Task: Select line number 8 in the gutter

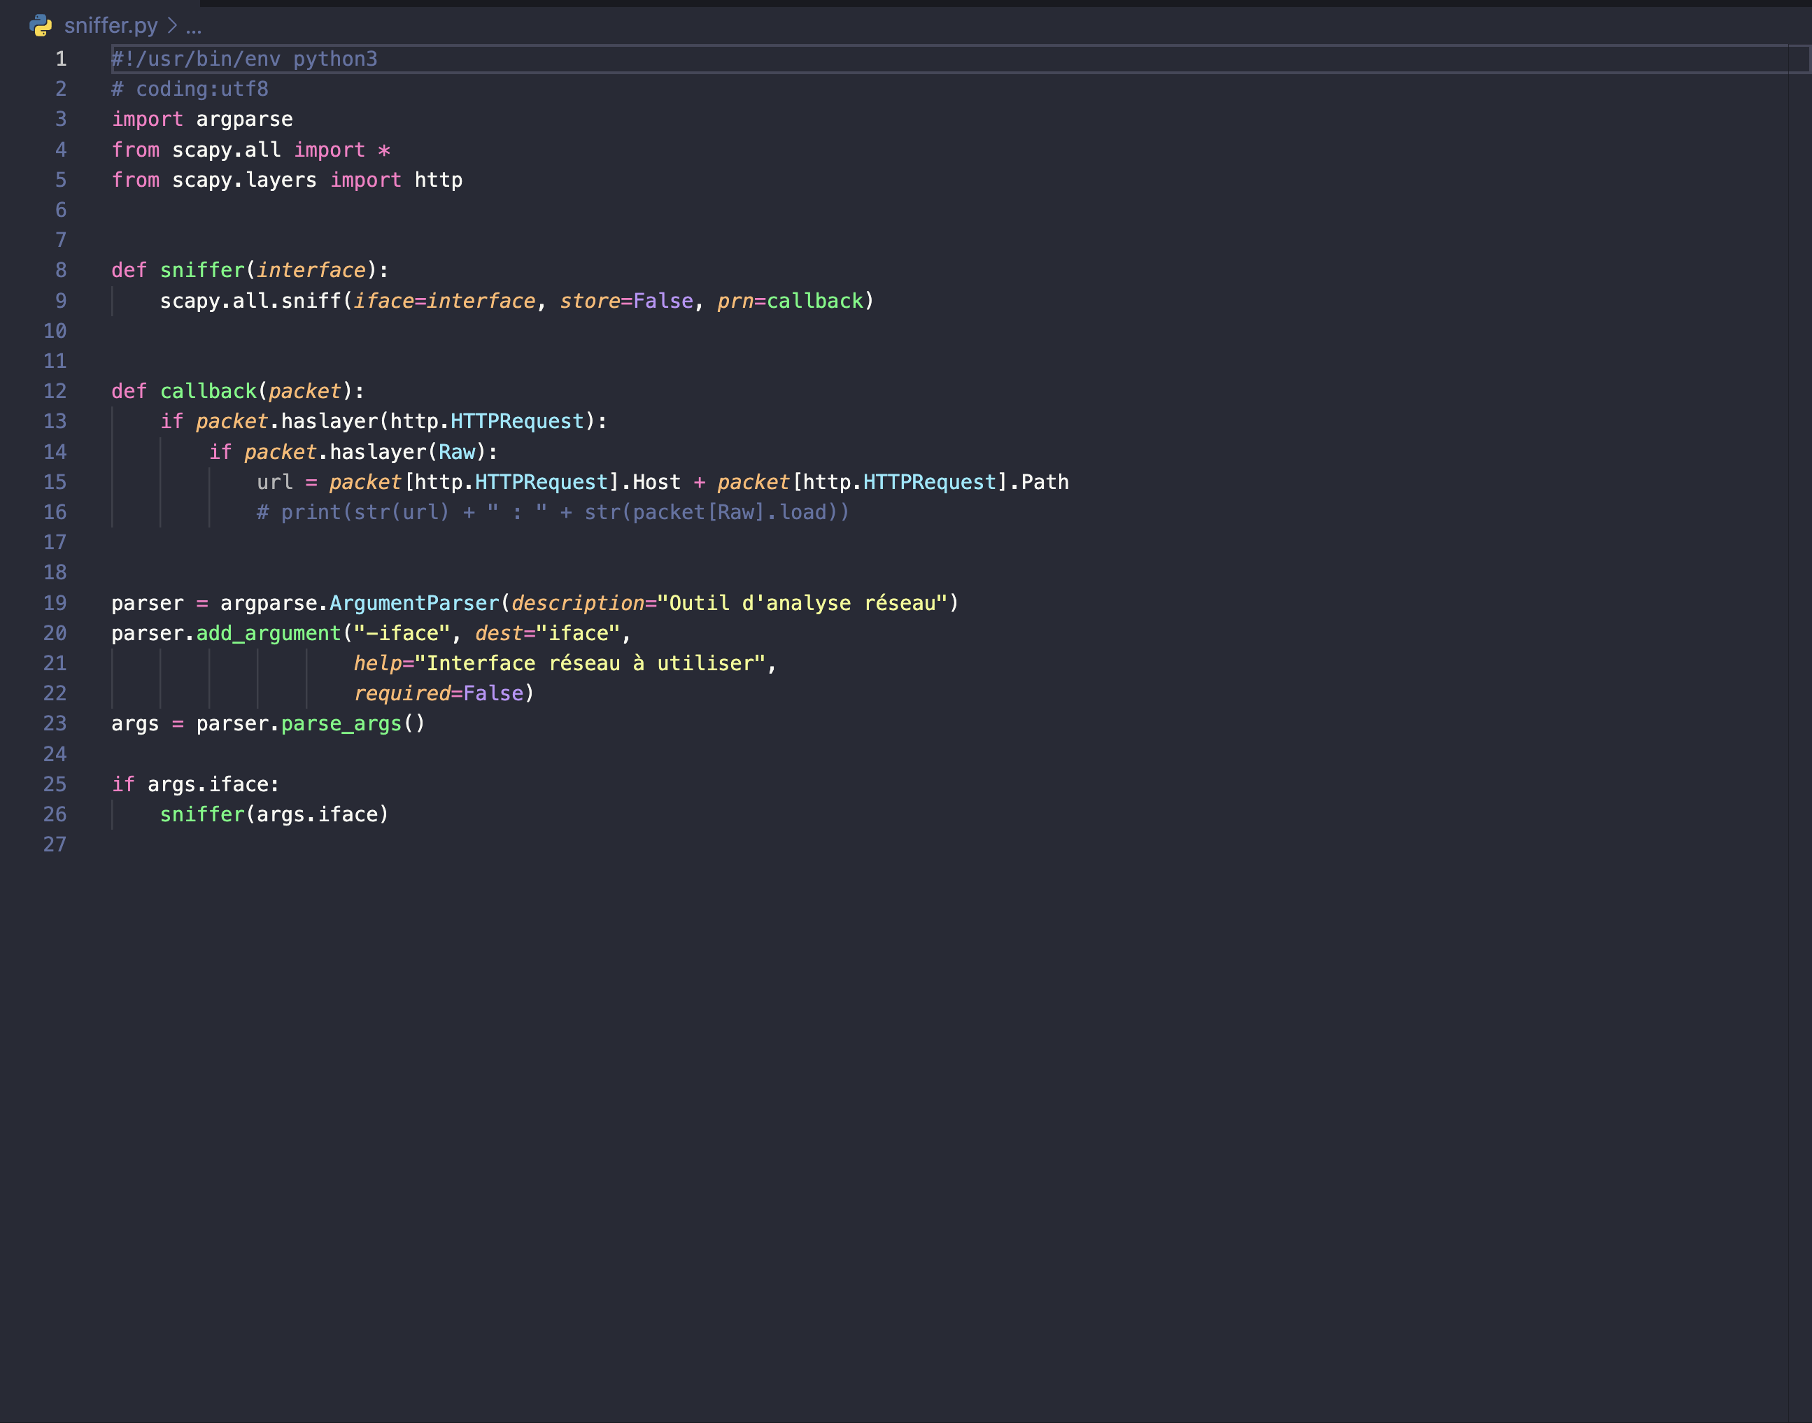Action: click(x=61, y=271)
